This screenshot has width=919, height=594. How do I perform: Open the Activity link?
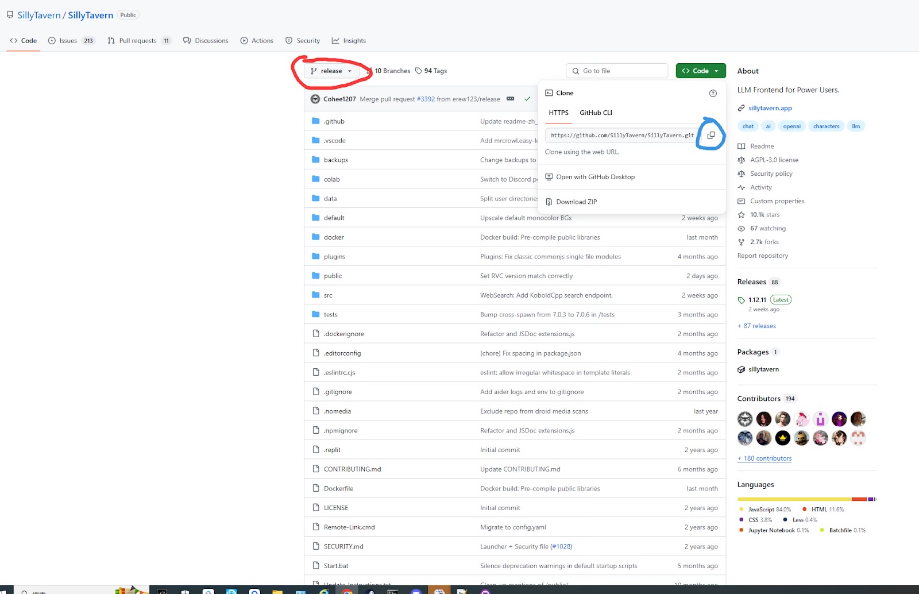point(760,187)
